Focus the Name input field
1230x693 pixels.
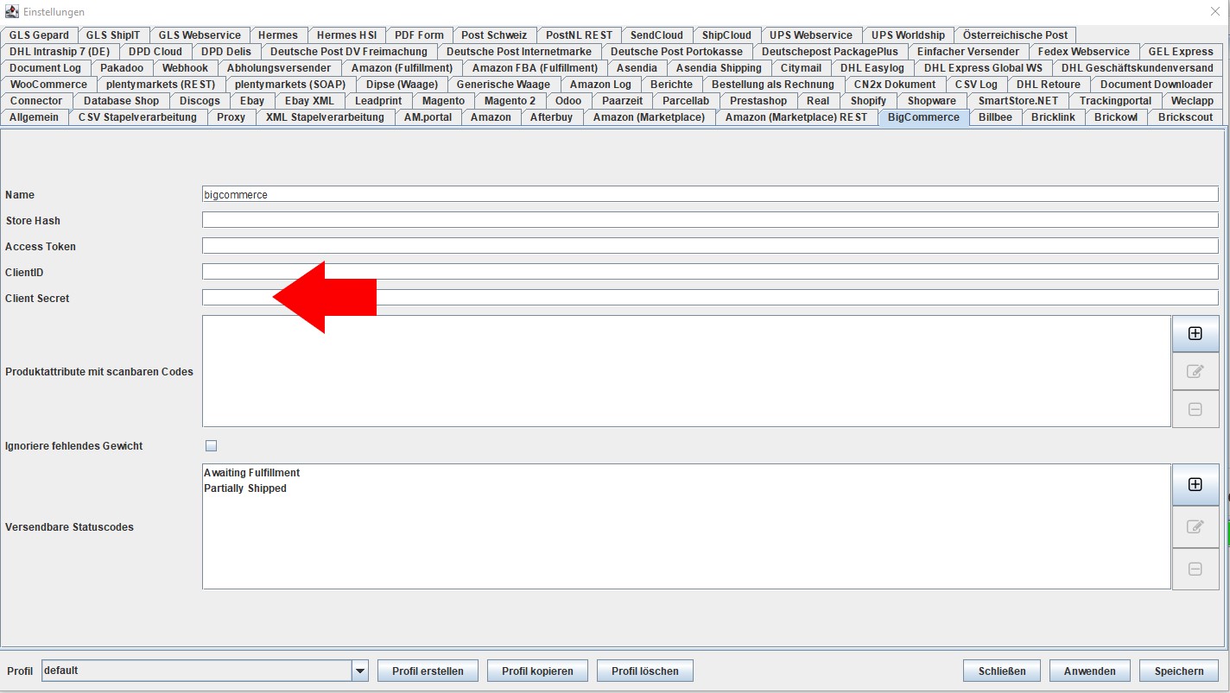tap(710, 194)
